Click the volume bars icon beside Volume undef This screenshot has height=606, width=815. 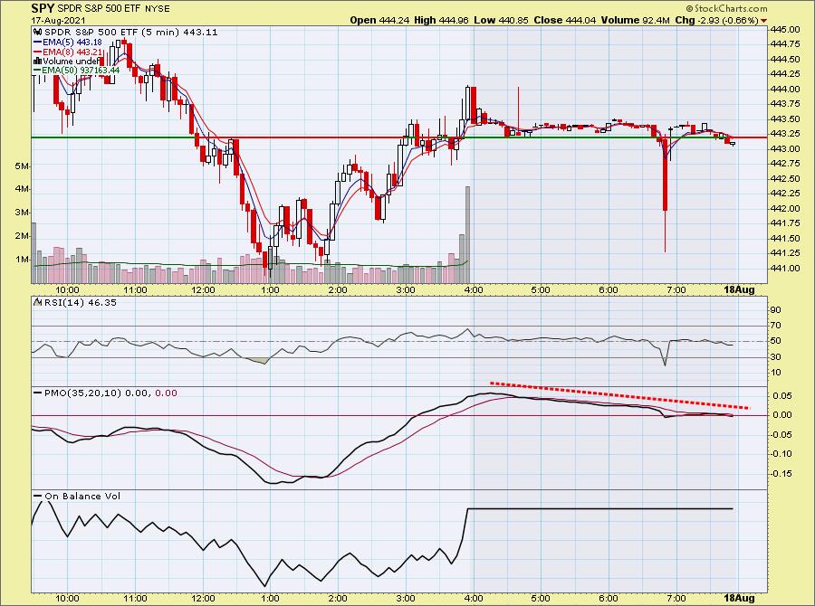coord(37,62)
